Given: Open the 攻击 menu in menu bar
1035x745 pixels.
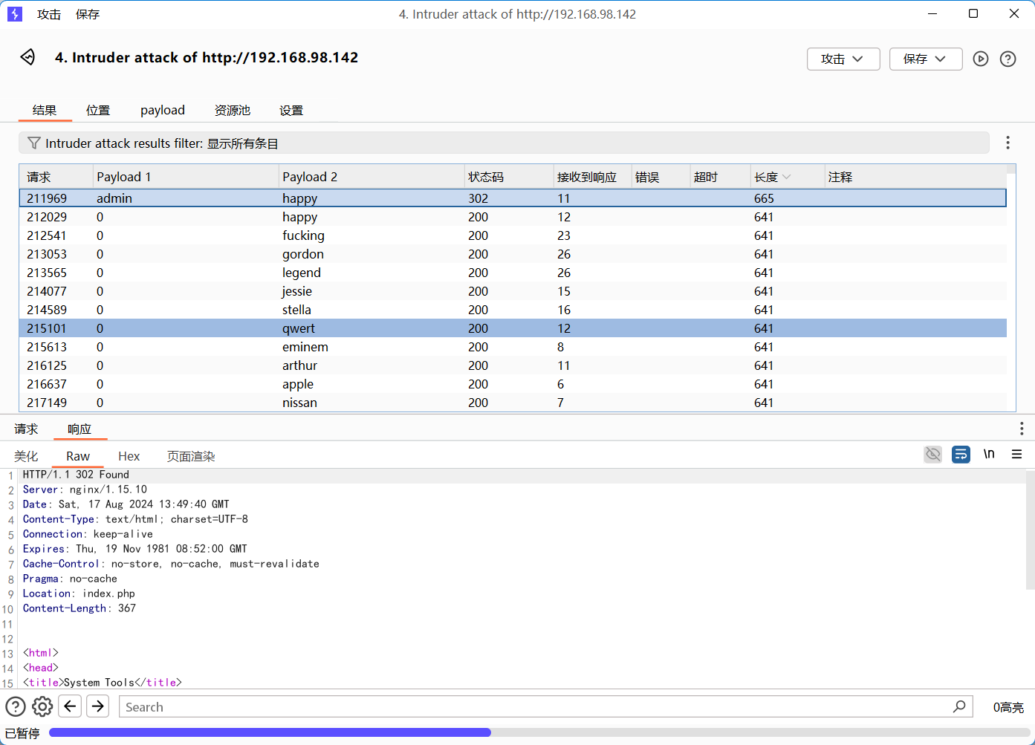Looking at the screenshot, I should 49,14.
